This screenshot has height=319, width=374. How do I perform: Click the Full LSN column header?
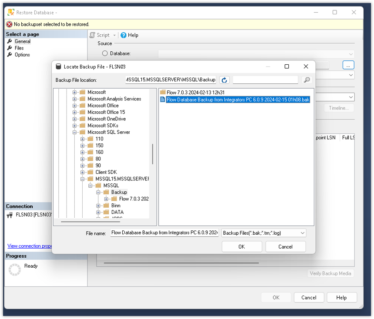[x=348, y=138]
